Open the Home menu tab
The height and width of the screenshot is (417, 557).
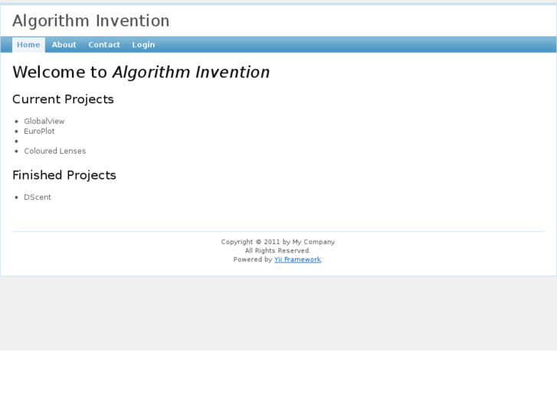point(28,45)
